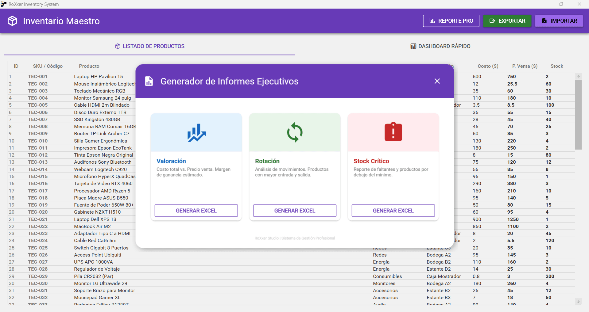Screen dimensions: 589x312
Task: Click the Costo ($) column header
Action: 488,66
